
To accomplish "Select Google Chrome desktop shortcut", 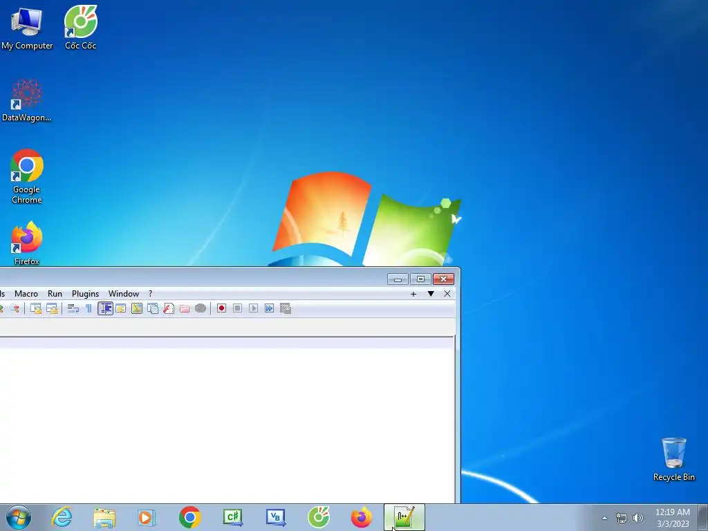I will tap(27, 177).
